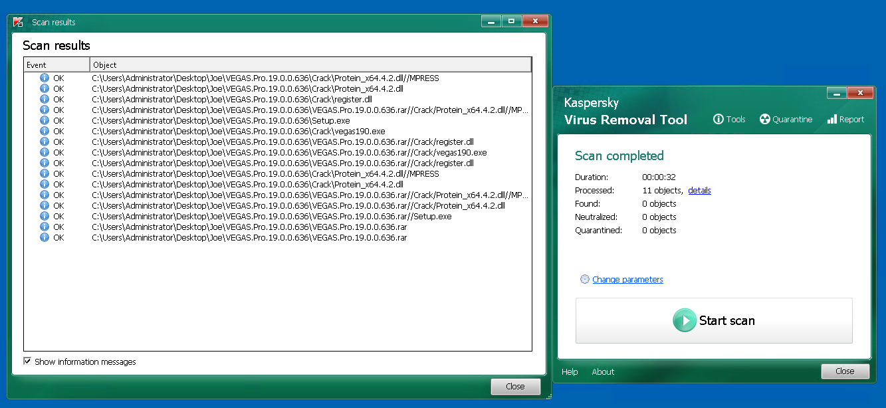Viewport: 886px width, 408px height.
Task: Minimize the Scan results window
Action: tap(491, 21)
